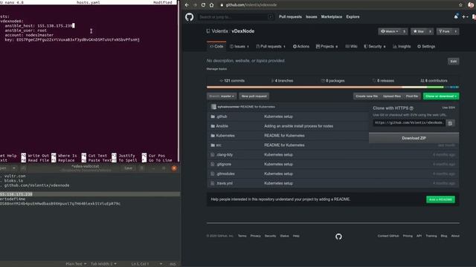Go back in the browser
Viewport: 476px width, 267px height.
coord(187,5)
